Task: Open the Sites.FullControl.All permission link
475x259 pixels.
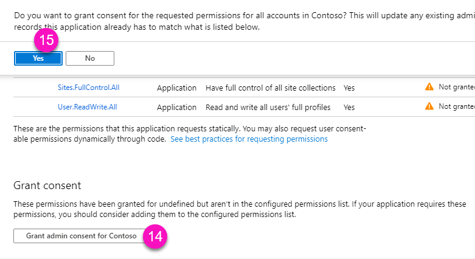Action: 88,88
